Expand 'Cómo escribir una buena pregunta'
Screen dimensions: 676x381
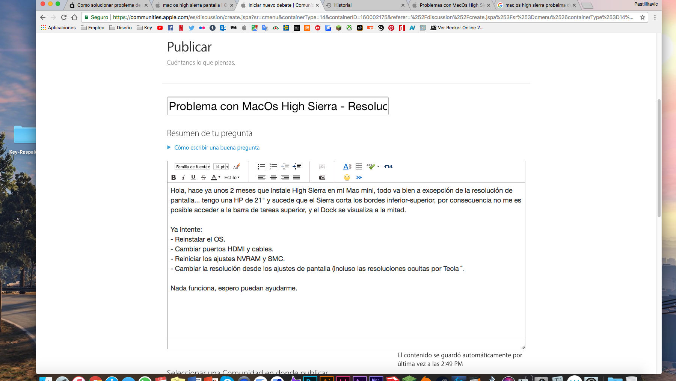tap(217, 148)
